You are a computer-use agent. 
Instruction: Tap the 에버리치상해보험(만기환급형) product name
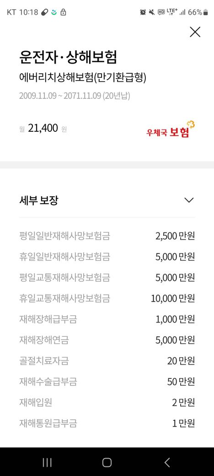82,78
